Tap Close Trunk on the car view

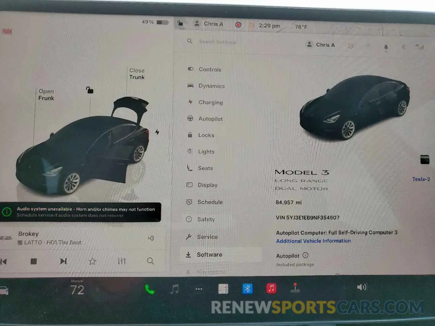[x=137, y=74]
